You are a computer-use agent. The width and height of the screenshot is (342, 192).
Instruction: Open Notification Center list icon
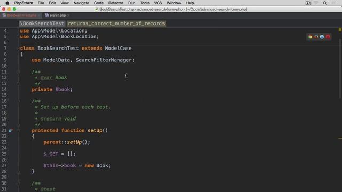[333, 3]
